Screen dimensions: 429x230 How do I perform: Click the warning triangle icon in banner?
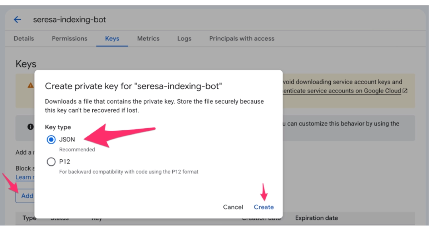point(31,85)
